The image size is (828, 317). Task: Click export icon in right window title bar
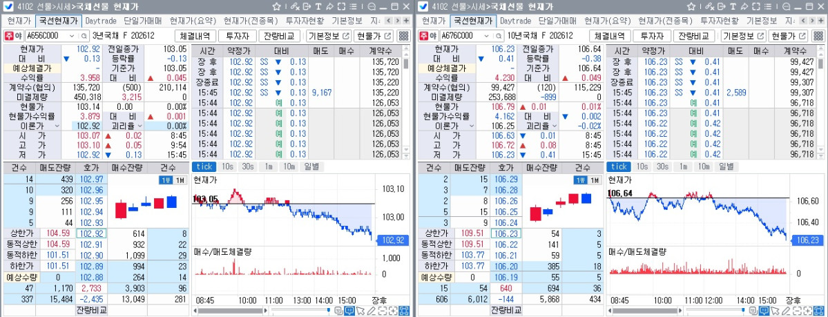tap(722, 6)
